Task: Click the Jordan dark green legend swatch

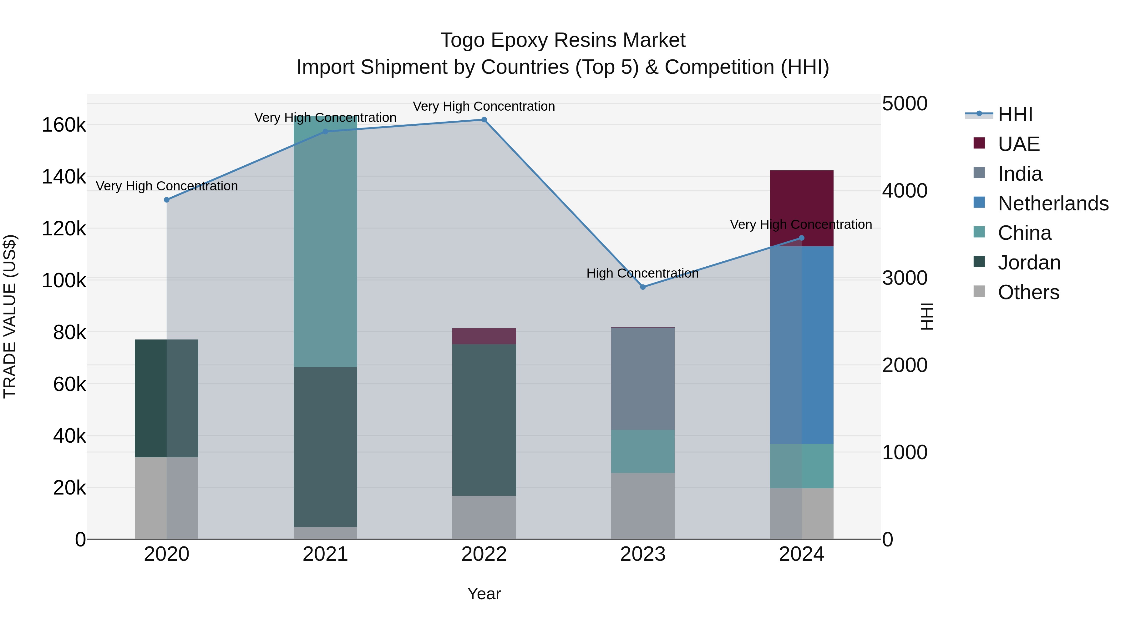Action: tap(979, 262)
